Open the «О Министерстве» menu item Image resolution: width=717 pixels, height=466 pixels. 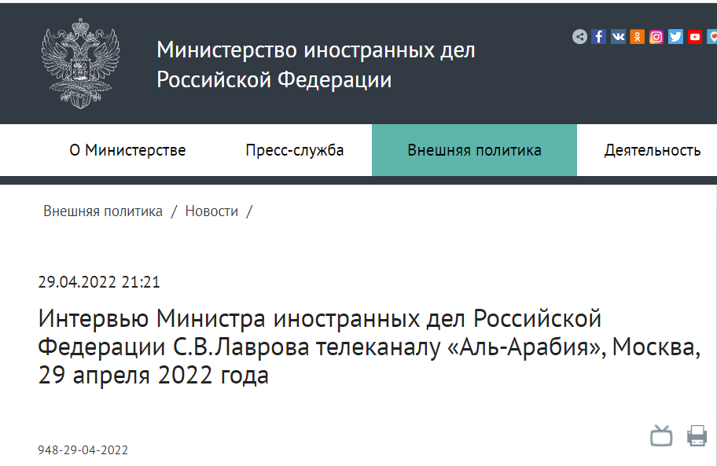(127, 150)
